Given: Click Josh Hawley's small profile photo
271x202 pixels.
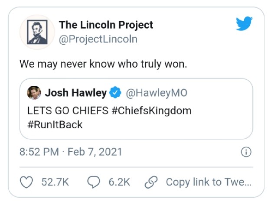Looking at the screenshot, I should click(x=35, y=93).
